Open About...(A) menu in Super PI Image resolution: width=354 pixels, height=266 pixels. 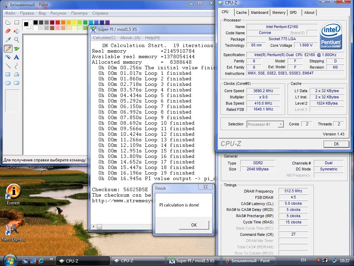[x=130, y=38]
